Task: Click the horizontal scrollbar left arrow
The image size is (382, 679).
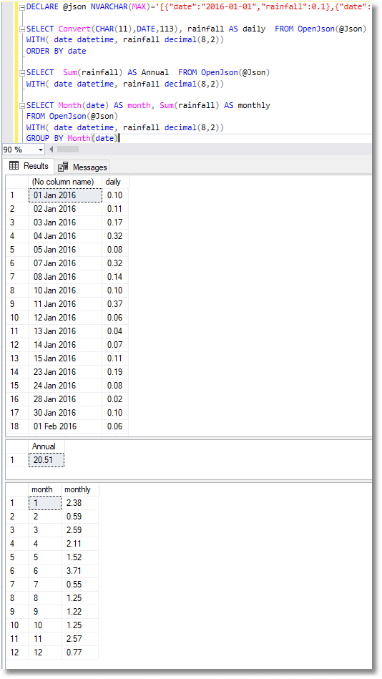Action: 51,150
